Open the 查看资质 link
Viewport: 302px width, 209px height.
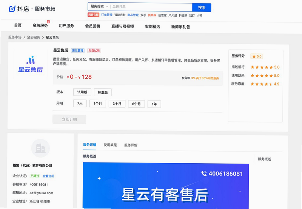coord(48,176)
